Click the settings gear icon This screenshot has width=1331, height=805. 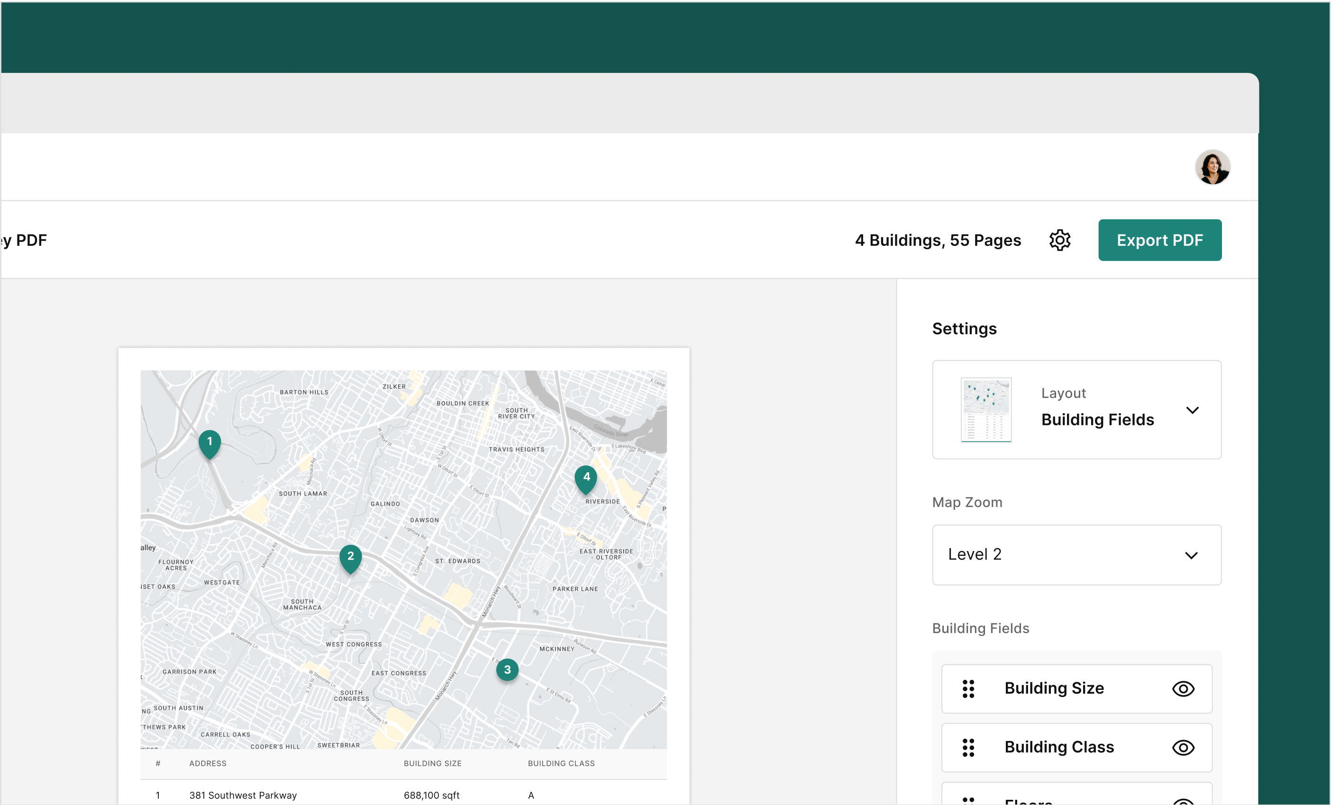(1060, 240)
